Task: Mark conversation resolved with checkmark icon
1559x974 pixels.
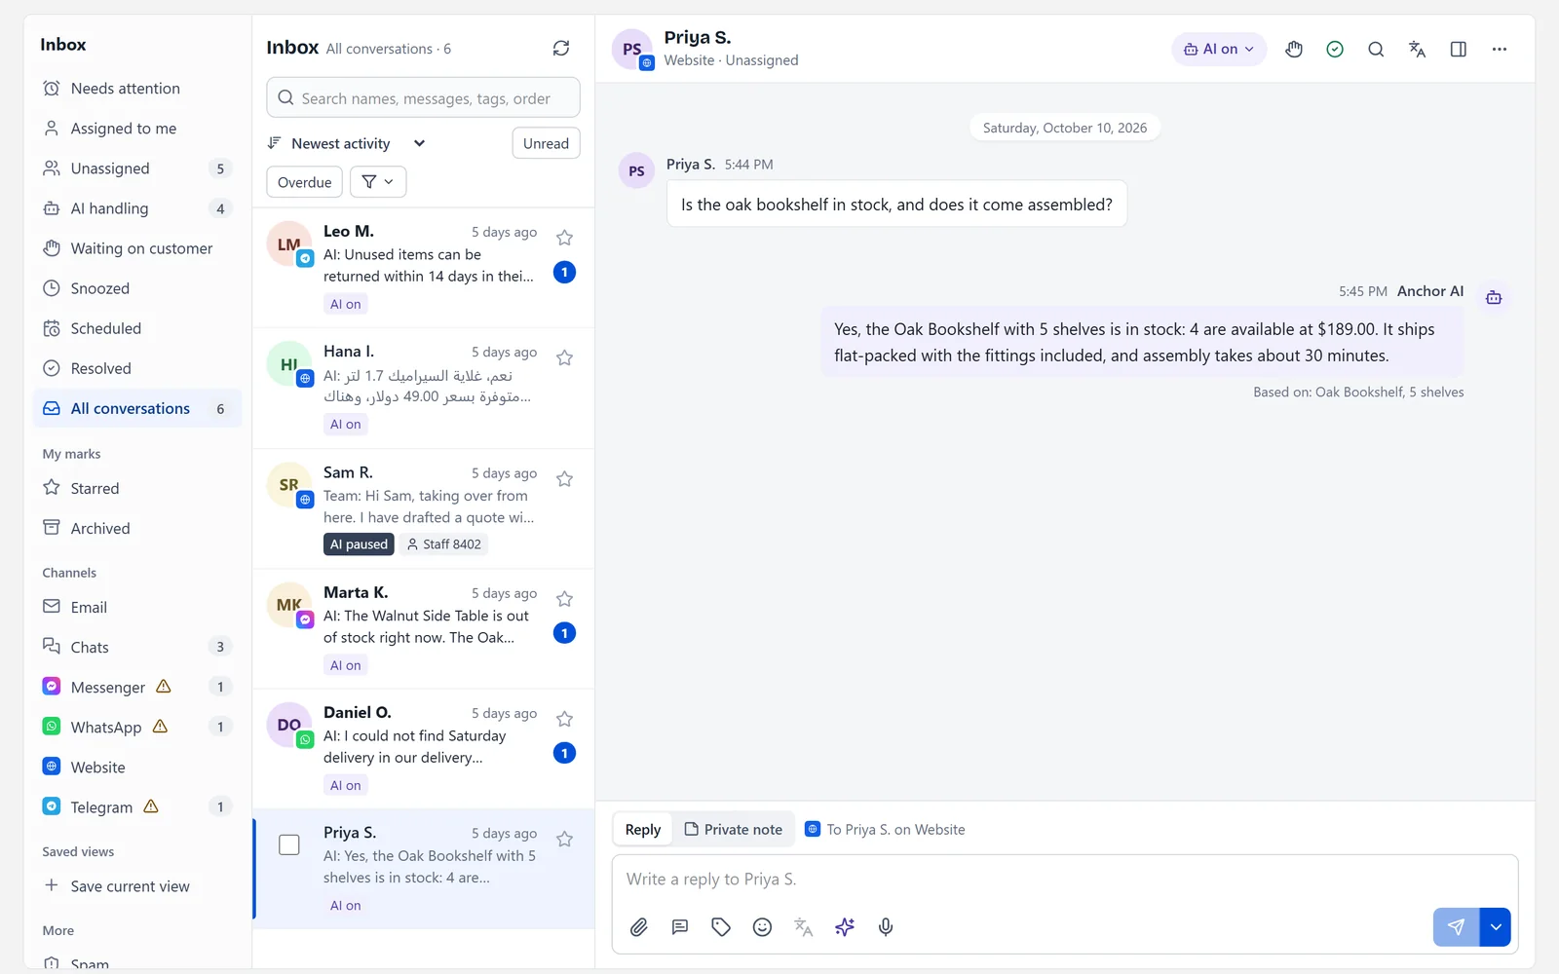Action: tap(1335, 49)
